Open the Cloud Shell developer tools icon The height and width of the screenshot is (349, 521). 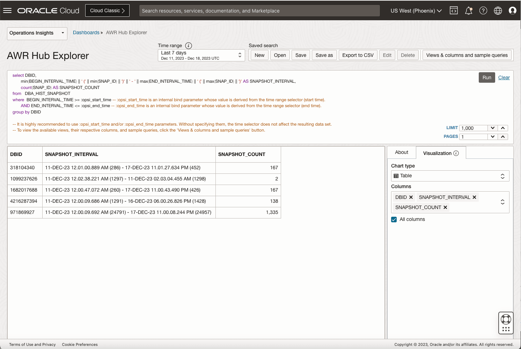454,10
